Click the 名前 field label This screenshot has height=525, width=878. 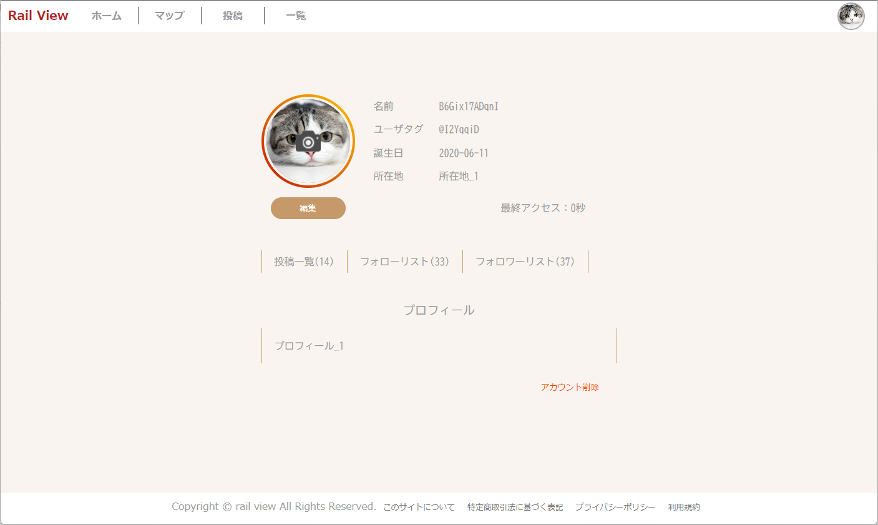(384, 106)
